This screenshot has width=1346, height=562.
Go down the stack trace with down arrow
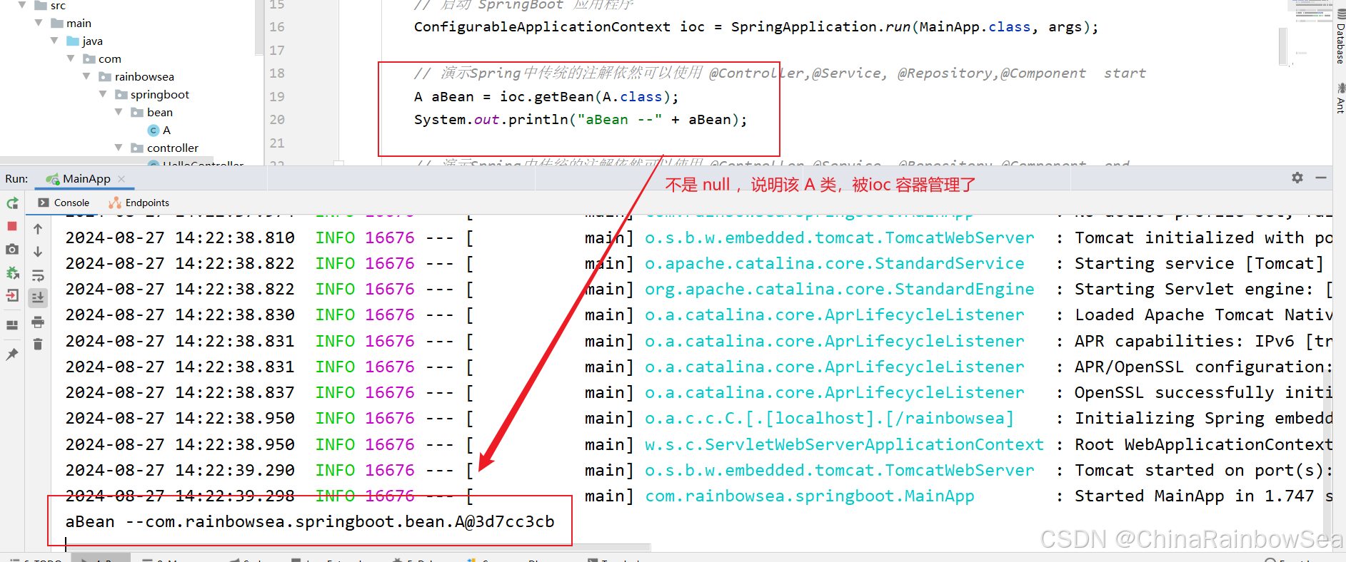38,252
